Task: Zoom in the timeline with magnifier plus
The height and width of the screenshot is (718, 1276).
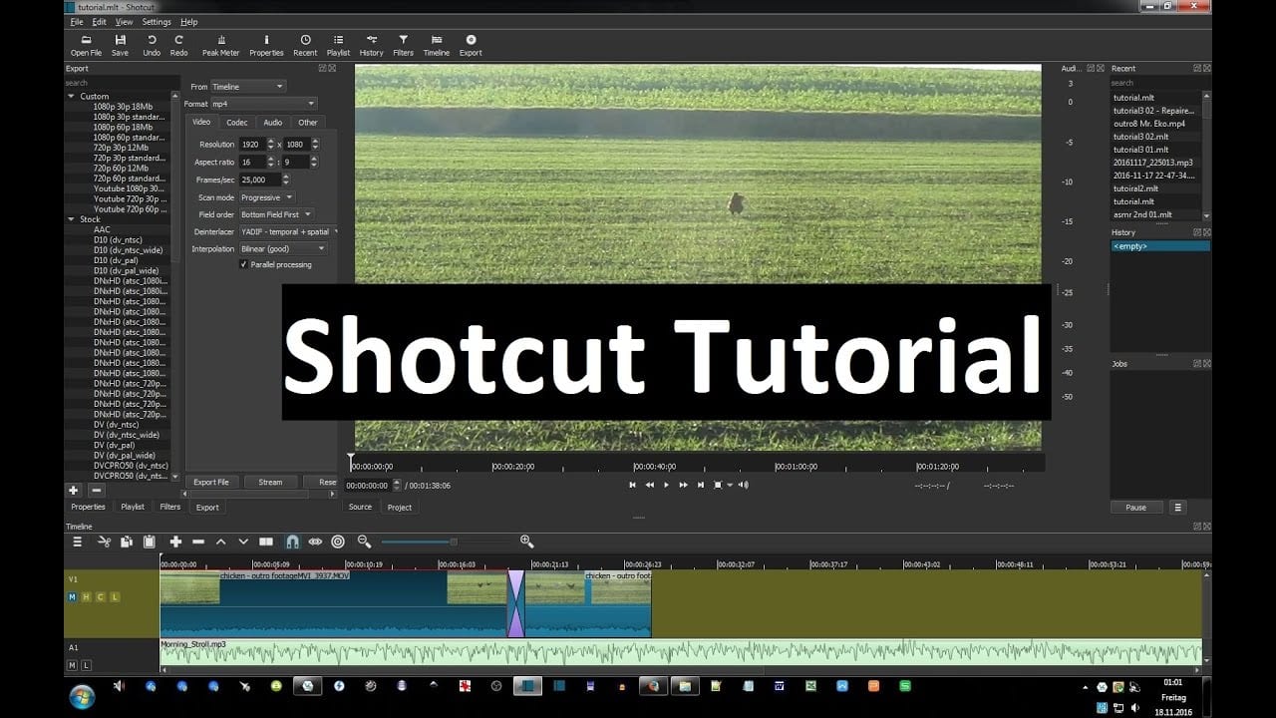Action: click(x=527, y=541)
